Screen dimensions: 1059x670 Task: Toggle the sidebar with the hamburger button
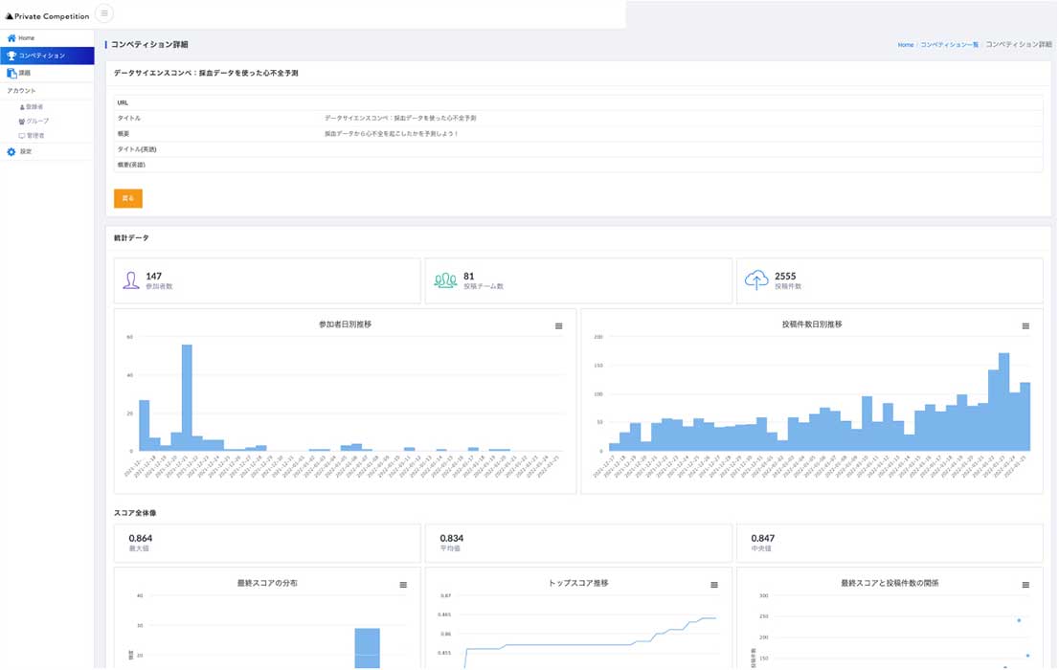(104, 13)
